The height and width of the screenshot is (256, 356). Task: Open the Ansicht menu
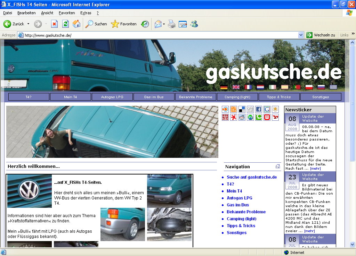[47, 13]
